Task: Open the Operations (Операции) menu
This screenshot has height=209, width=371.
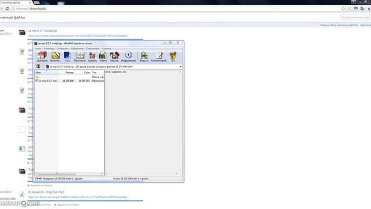Action: coord(63,48)
